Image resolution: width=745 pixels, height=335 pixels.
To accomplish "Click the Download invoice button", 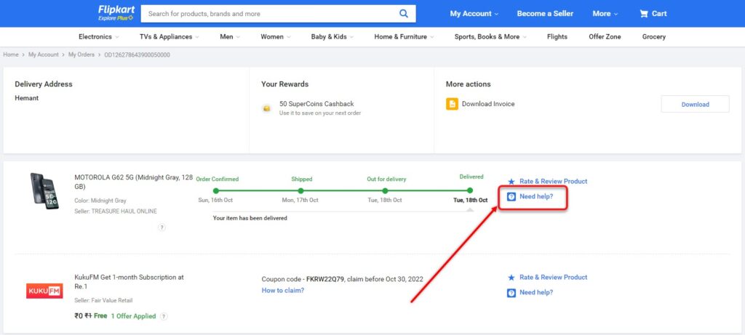I will (x=695, y=105).
